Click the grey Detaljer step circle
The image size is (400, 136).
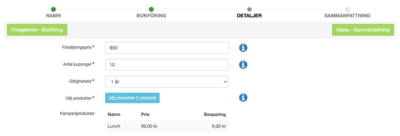click(249, 9)
